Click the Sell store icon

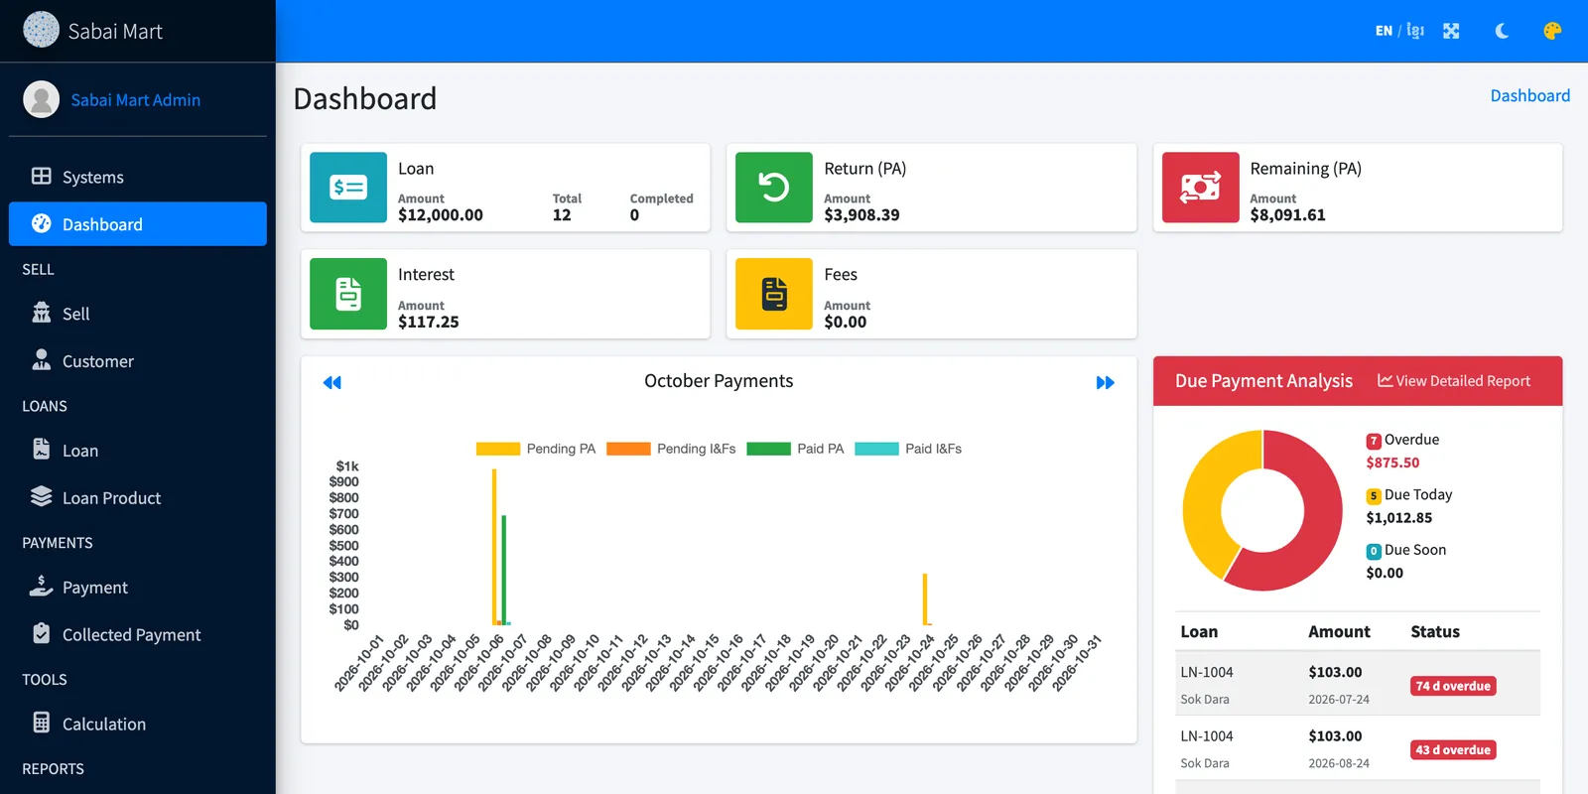[41, 313]
